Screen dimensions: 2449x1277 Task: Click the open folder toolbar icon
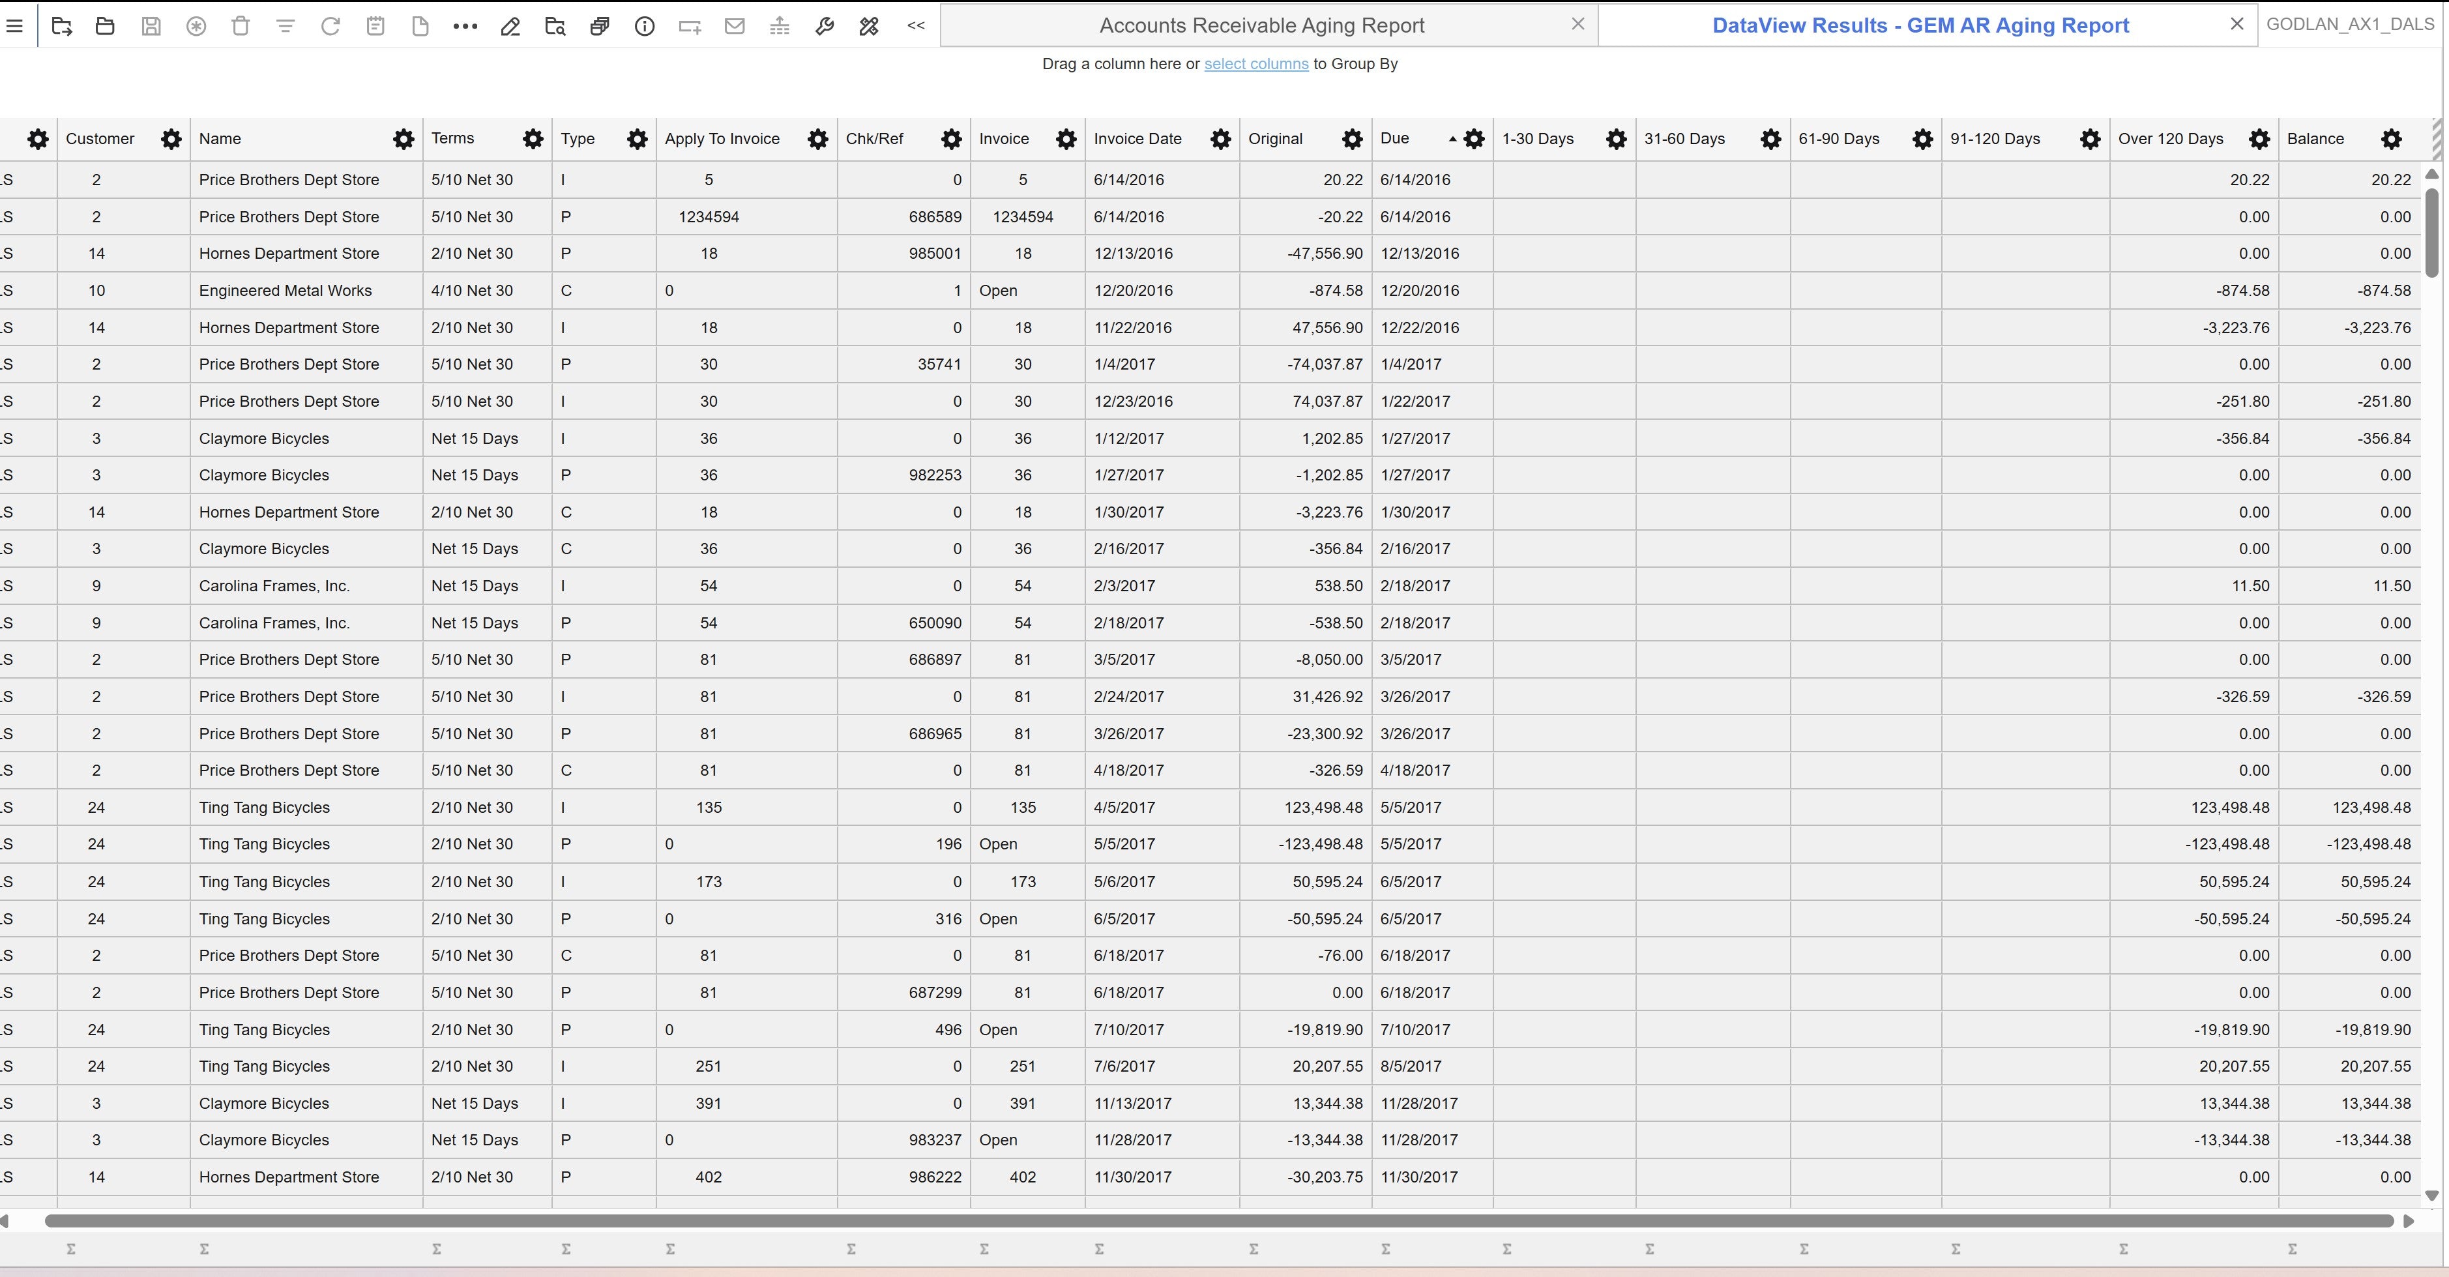point(106,27)
